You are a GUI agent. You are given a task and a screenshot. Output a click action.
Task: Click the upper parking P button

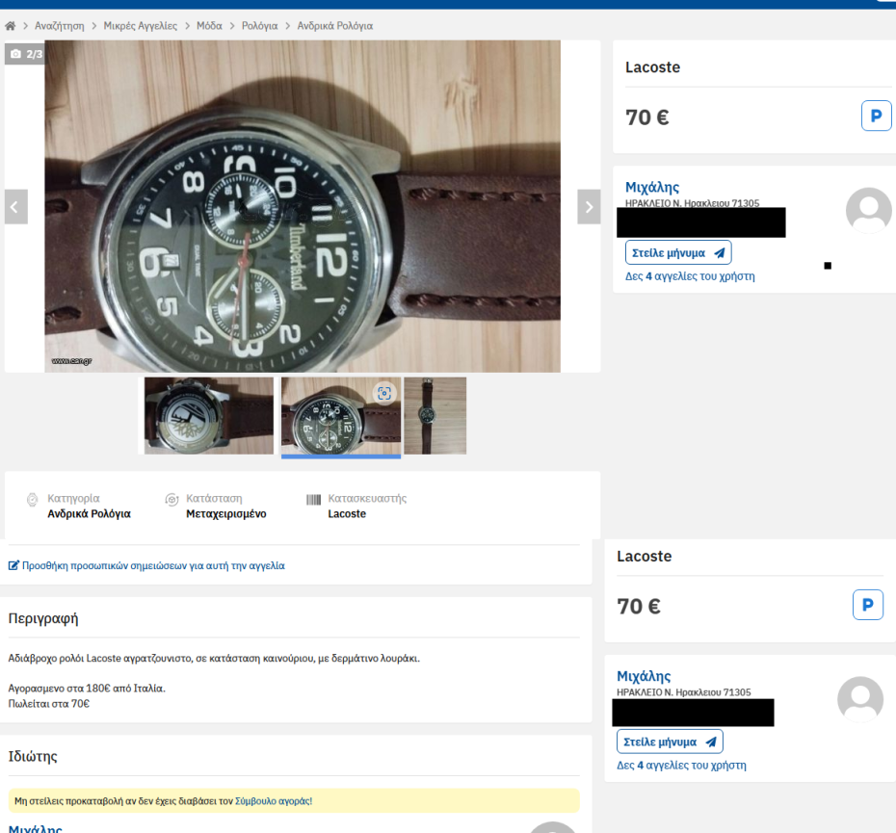876,116
